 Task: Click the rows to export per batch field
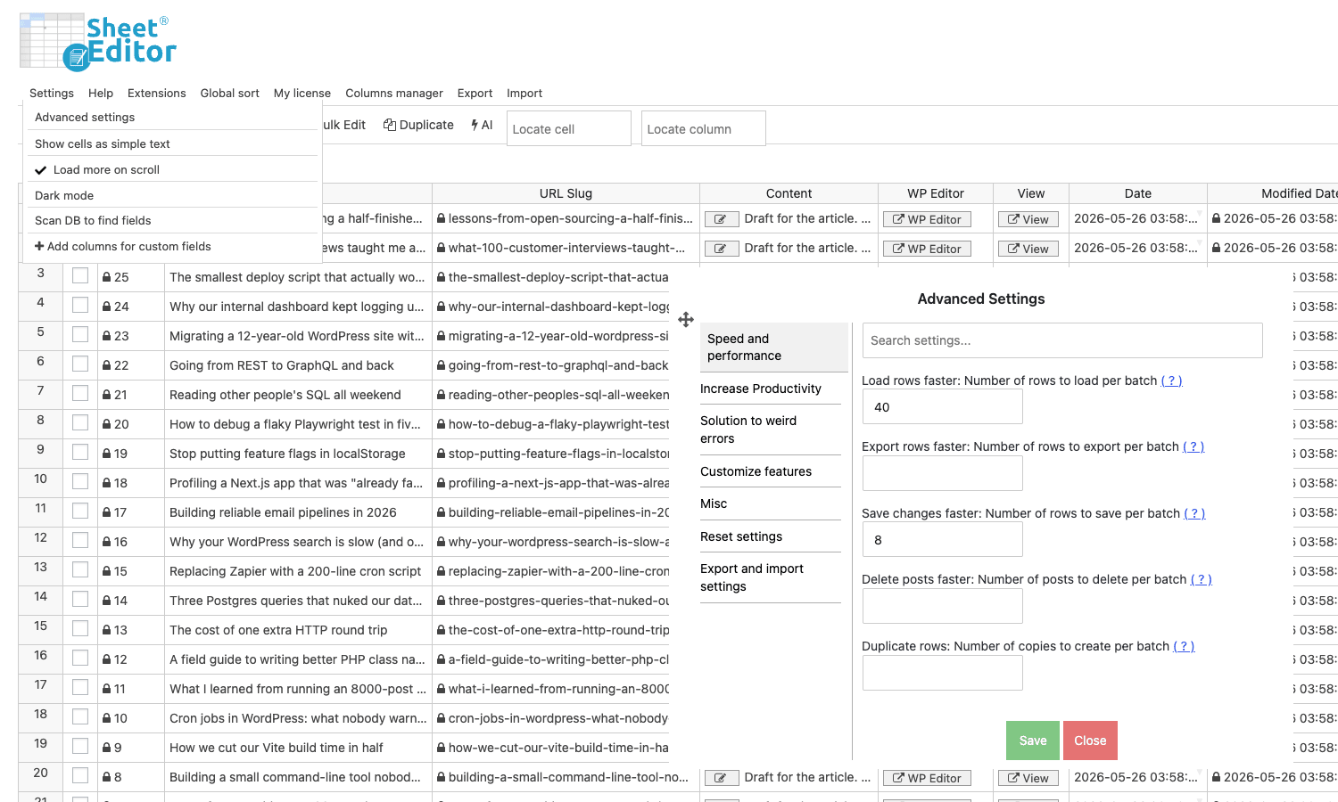(x=943, y=474)
